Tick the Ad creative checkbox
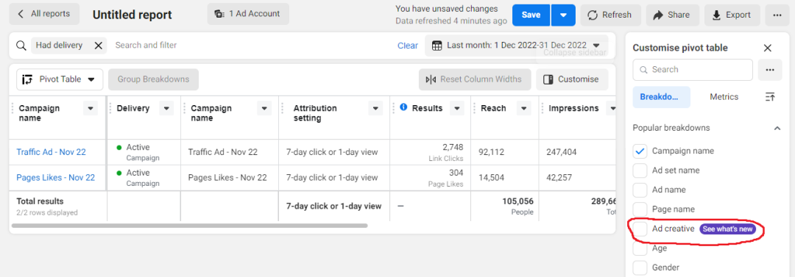The width and height of the screenshot is (795, 277). tap(640, 229)
